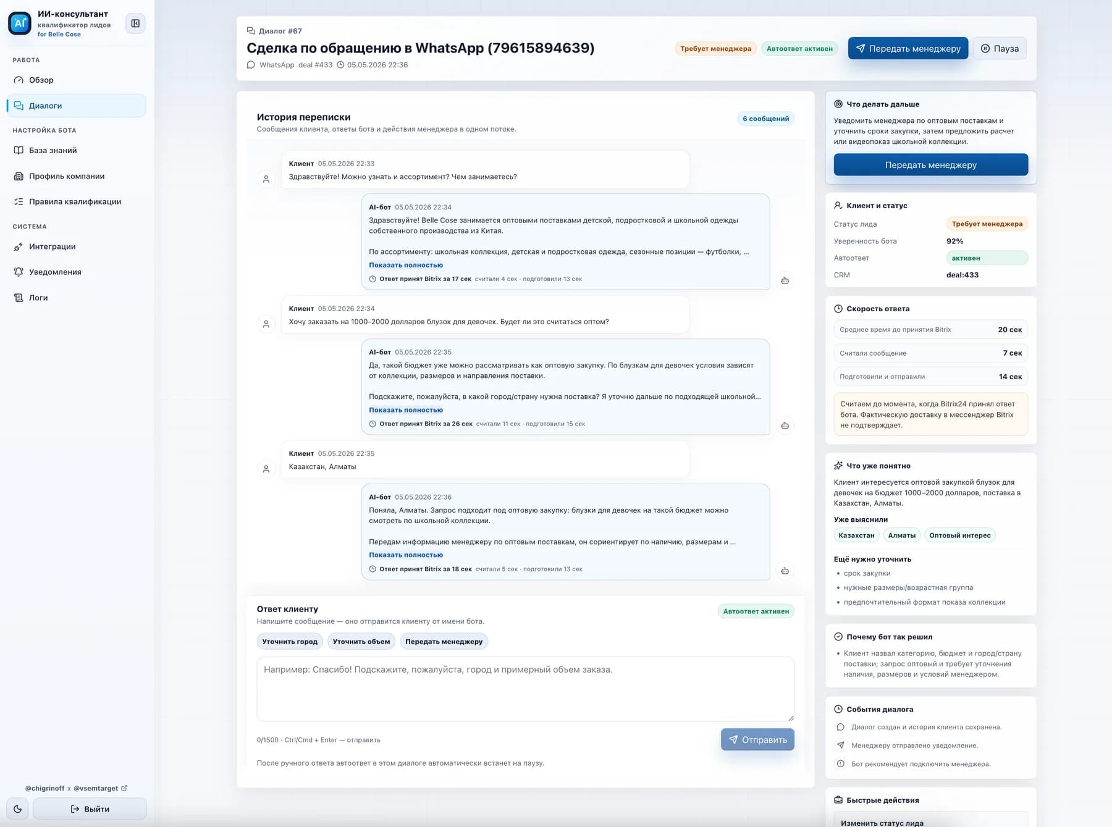This screenshot has width=1112, height=827.
Task: Click the Почему бот так решил check icon
Action: tap(838, 637)
